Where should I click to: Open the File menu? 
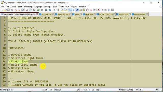tap(2, 7)
